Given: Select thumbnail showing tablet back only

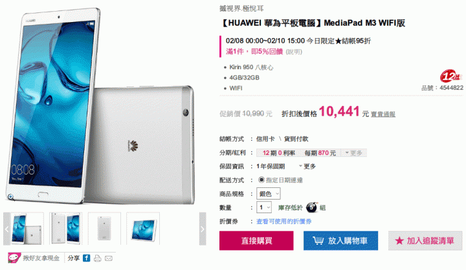Looking at the screenshot, I should click(104, 229).
